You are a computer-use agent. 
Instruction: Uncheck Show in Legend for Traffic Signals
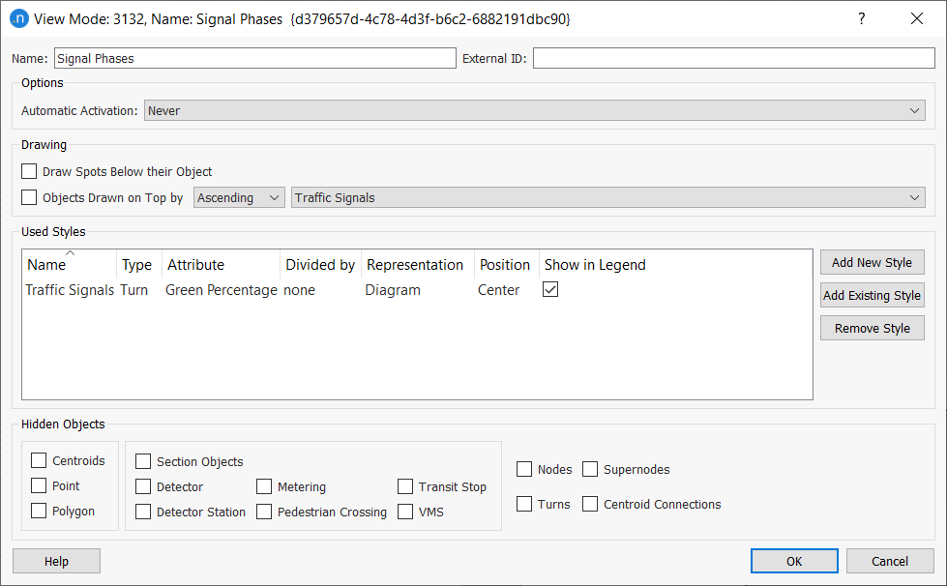coord(550,290)
